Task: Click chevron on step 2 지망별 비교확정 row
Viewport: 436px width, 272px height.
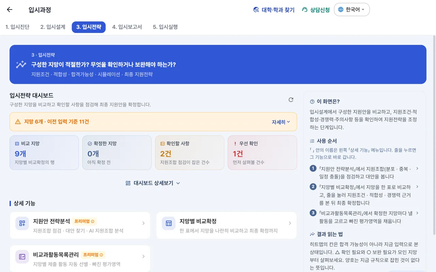Action: tap(417, 187)
